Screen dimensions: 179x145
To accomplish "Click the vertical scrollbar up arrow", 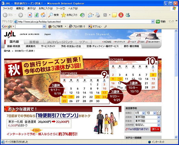I will coord(176,31).
